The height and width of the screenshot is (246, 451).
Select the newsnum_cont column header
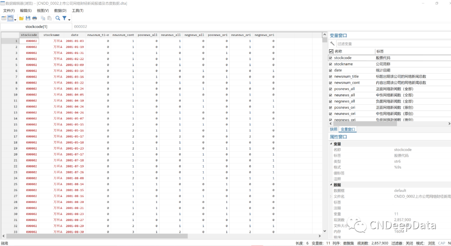click(123, 35)
